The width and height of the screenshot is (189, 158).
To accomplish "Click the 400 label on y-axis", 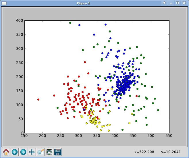I will click(x=20, y=21).
